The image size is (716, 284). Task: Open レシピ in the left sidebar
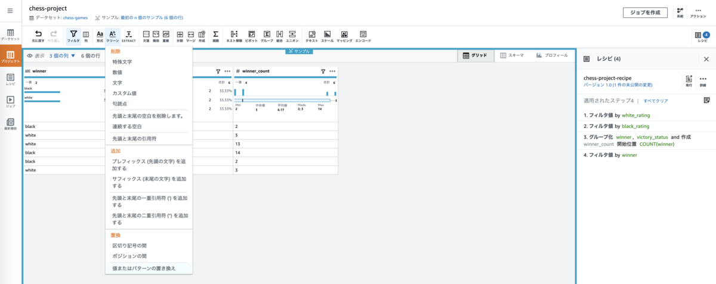coord(10,79)
